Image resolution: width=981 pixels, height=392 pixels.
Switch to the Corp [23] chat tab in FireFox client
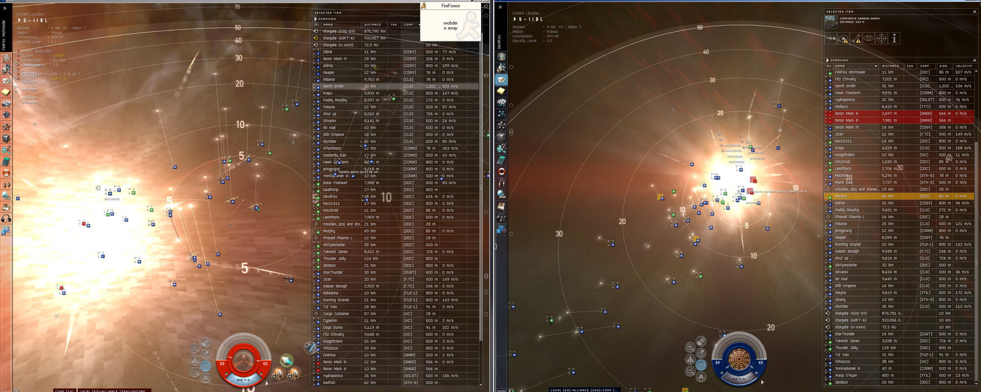tap(65, 390)
